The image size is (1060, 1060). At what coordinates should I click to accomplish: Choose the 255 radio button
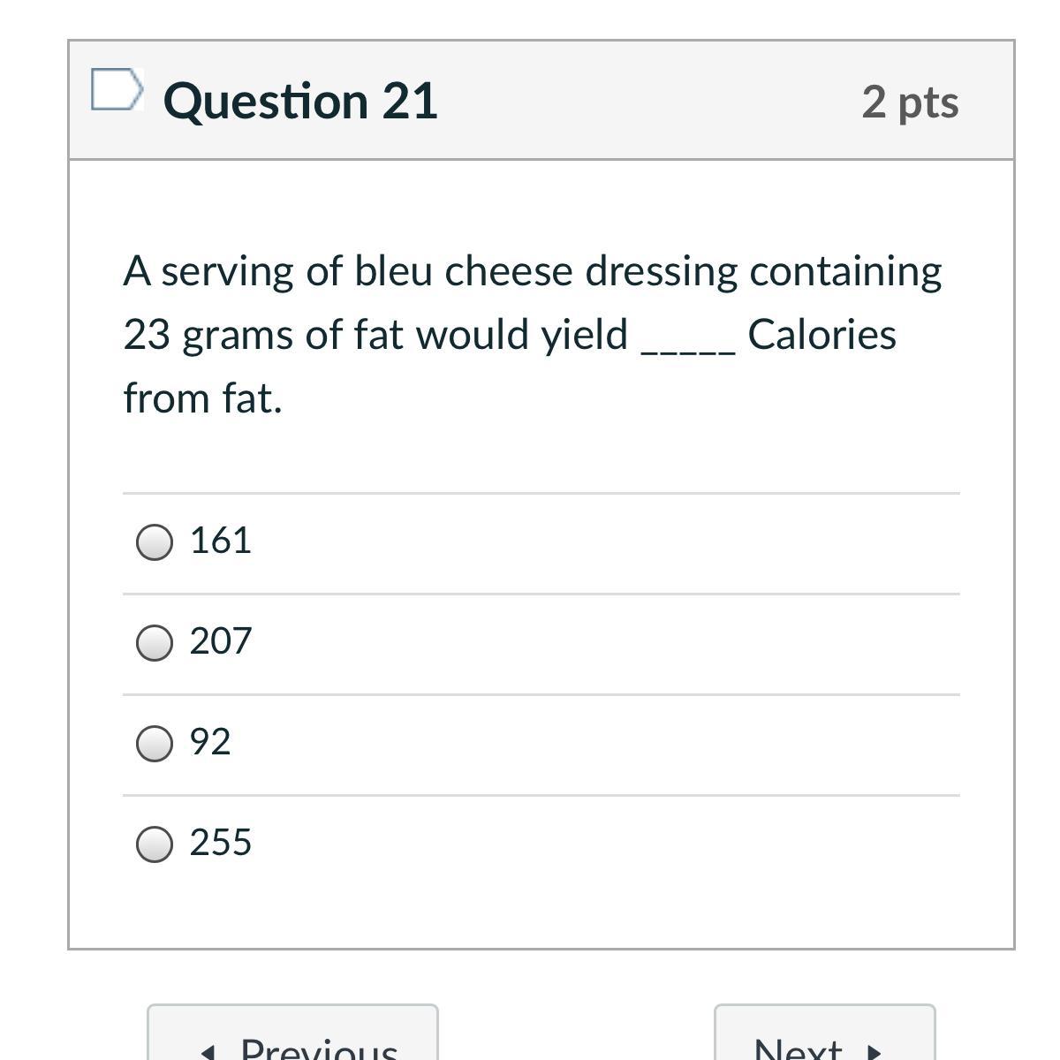[x=155, y=844]
